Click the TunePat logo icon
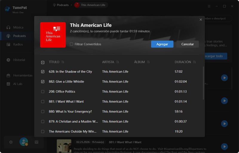 tap(7, 9)
